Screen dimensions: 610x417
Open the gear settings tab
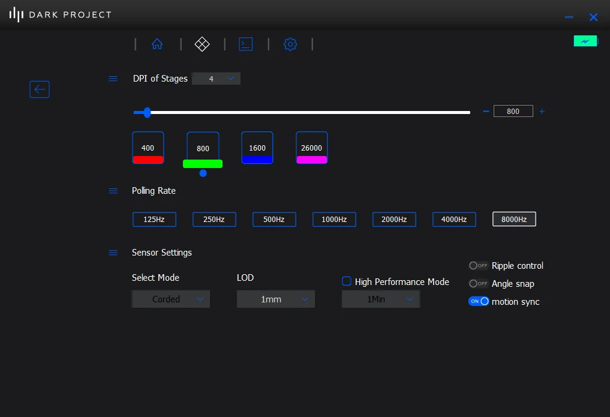[290, 44]
